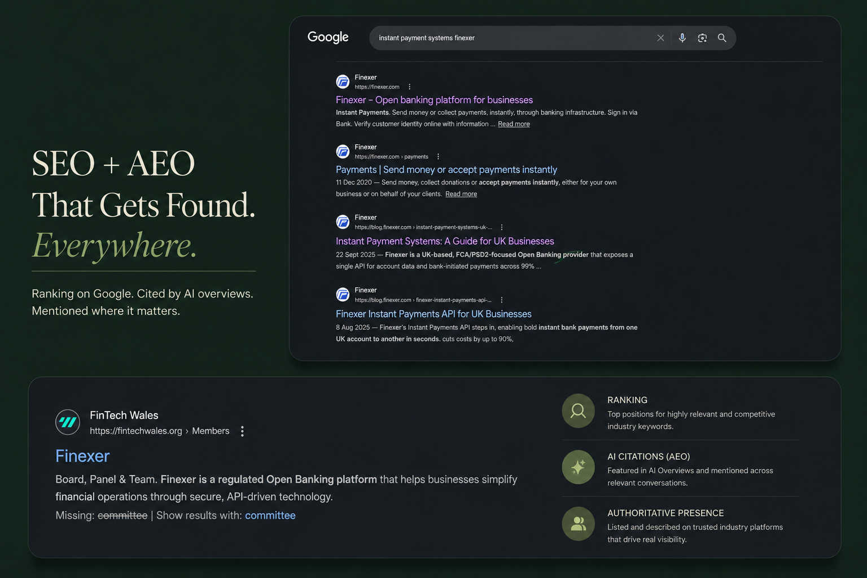Click 'Ranking on Google. Cited by AI overviews.' text
This screenshot has height=578, width=867.
tap(142, 294)
